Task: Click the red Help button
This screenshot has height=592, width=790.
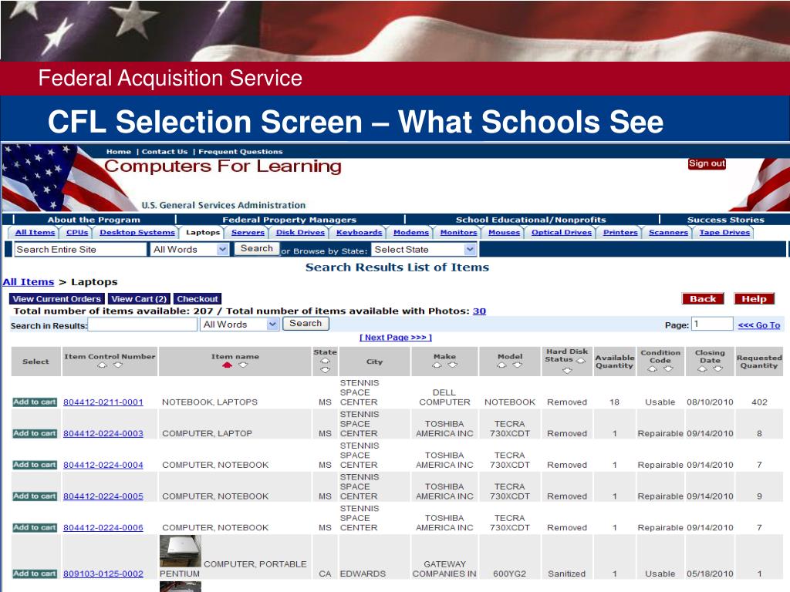Action: [754, 299]
